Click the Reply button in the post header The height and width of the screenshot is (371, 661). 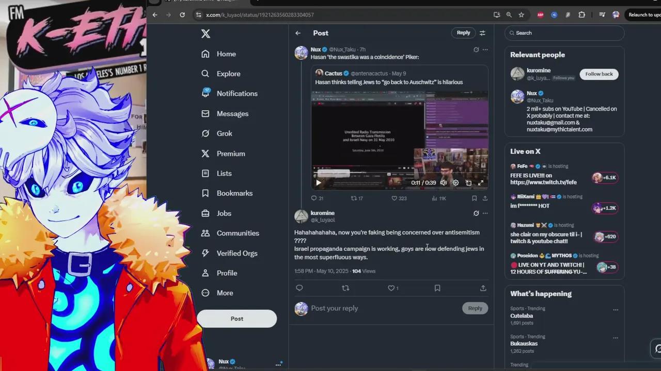point(463,32)
